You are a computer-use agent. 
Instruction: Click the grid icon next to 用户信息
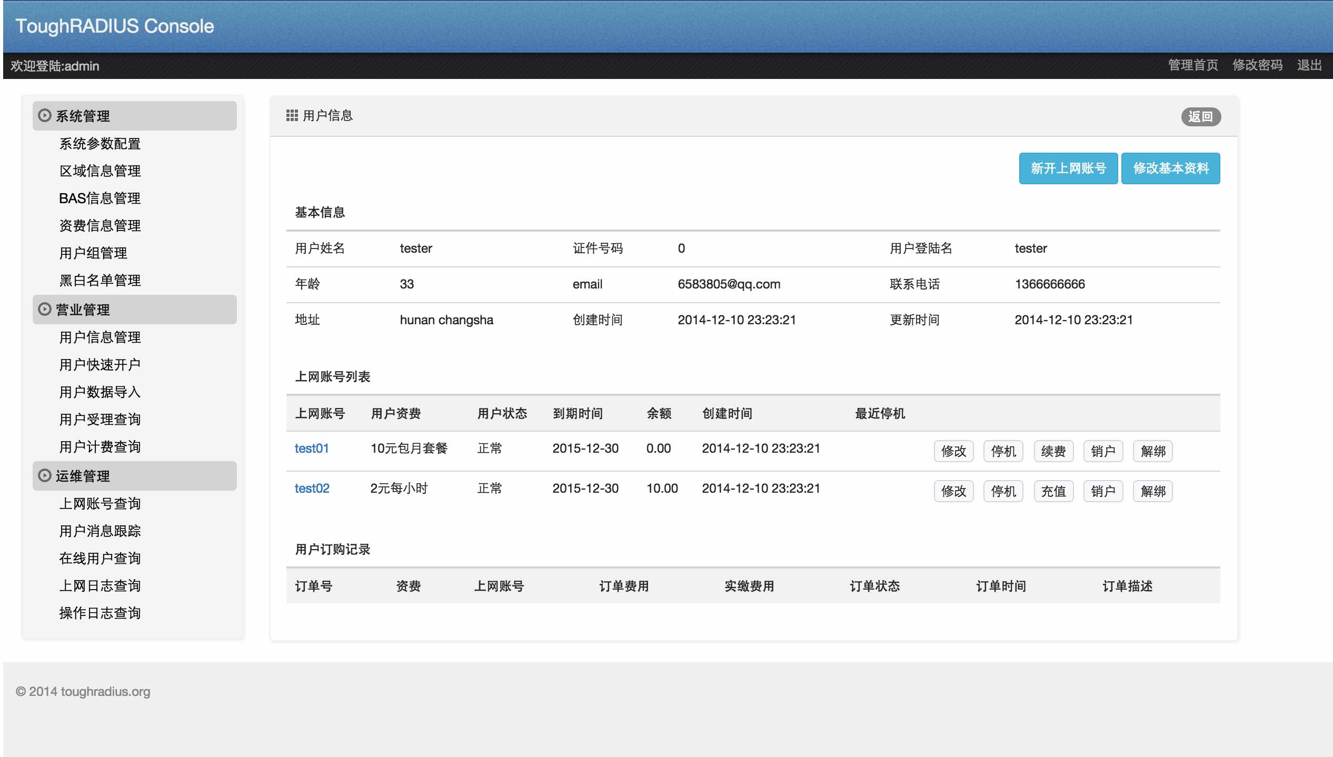(x=292, y=115)
